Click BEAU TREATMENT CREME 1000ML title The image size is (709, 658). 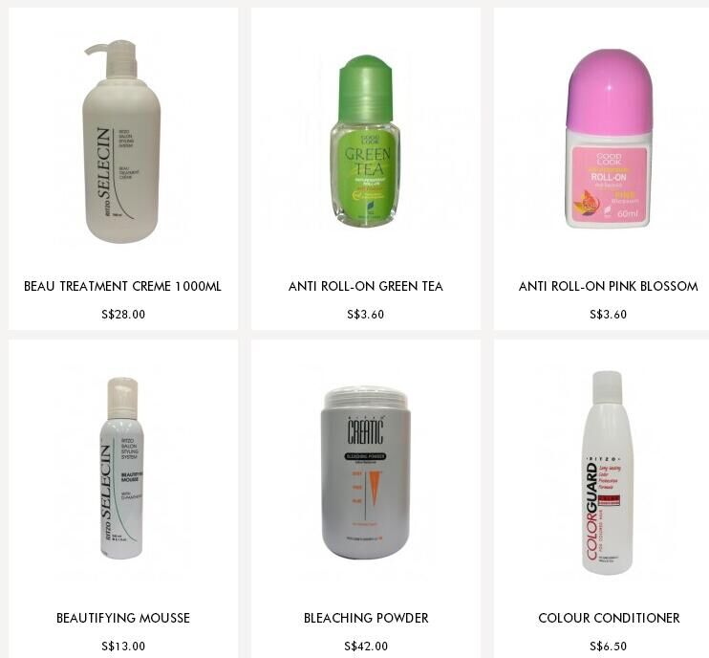pos(122,287)
